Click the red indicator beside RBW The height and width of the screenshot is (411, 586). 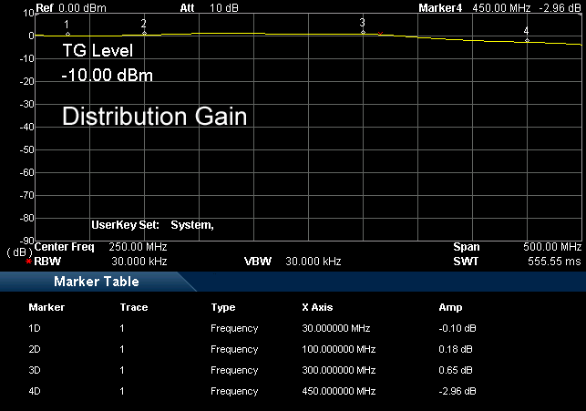coord(29,262)
